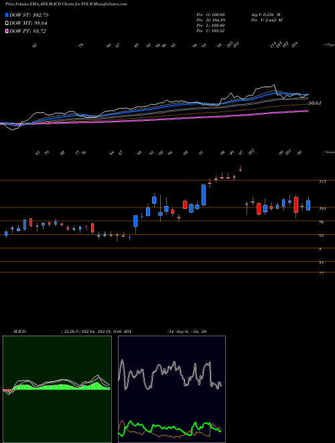
Task: Click the Pre L: 100.09 value
Action: 210,26
